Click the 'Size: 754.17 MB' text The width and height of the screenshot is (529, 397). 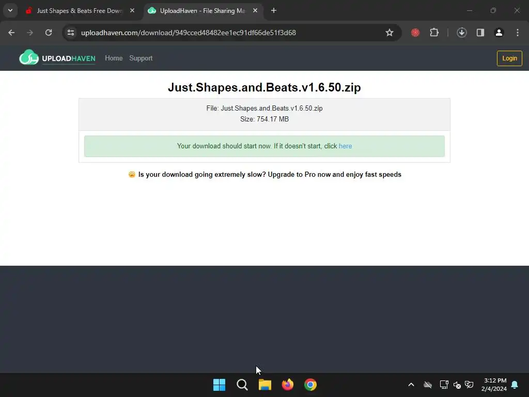click(x=264, y=119)
